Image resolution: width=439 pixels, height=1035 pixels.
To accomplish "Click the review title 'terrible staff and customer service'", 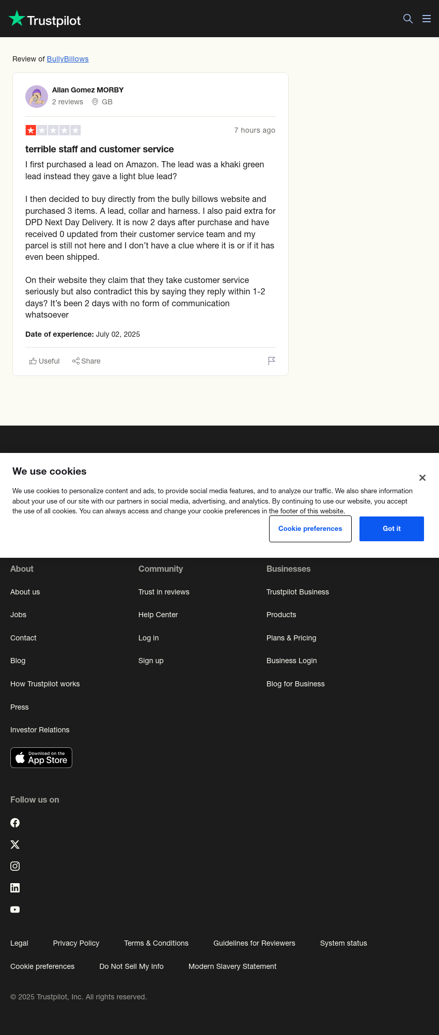I will tap(99, 149).
